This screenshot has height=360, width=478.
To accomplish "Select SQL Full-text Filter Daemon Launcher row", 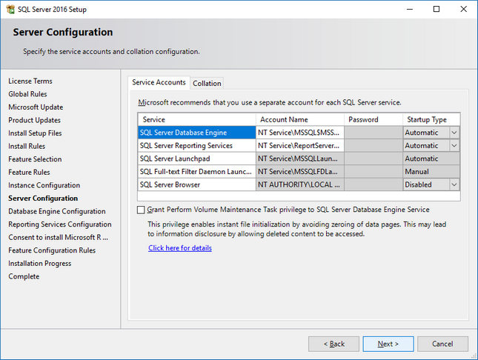I will click(x=196, y=172).
